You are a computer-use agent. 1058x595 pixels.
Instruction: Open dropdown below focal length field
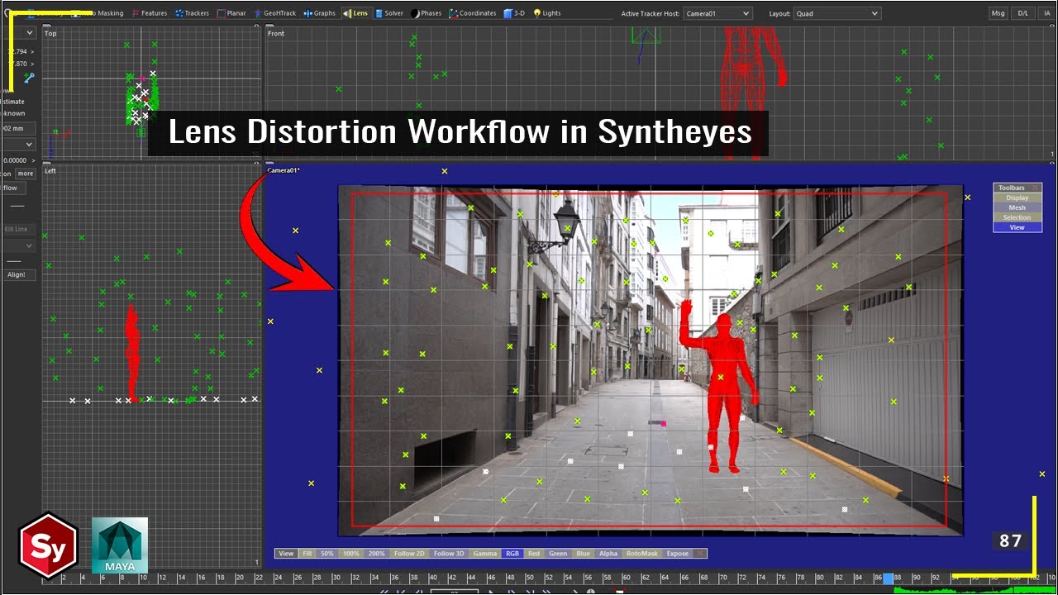[18, 145]
